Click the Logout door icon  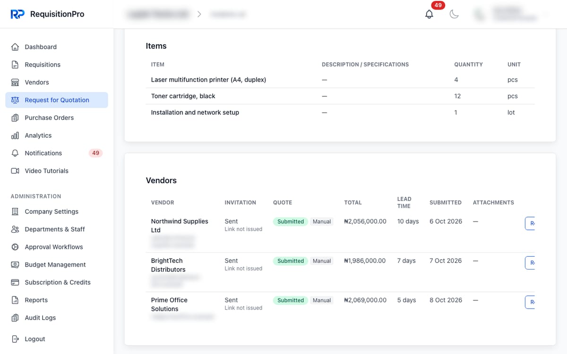click(x=15, y=339)
